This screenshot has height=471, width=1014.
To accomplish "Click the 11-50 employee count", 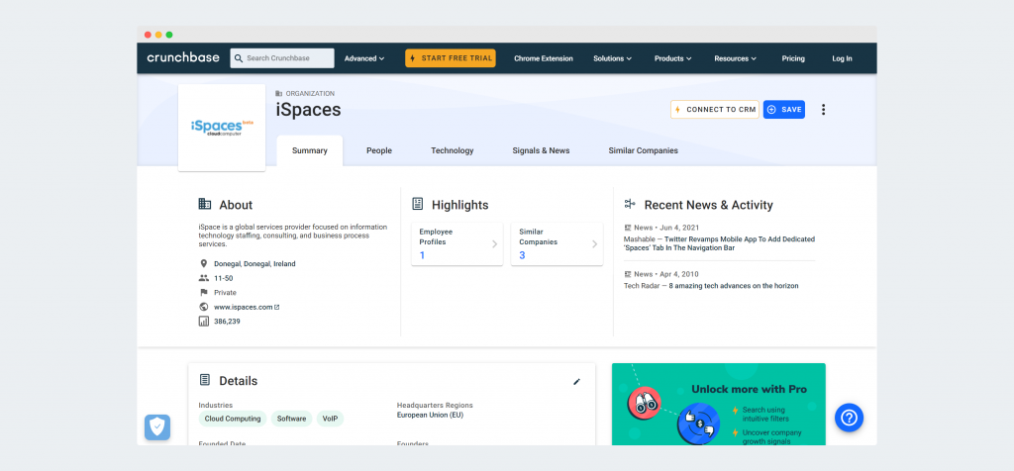I will tap(223, 278).
